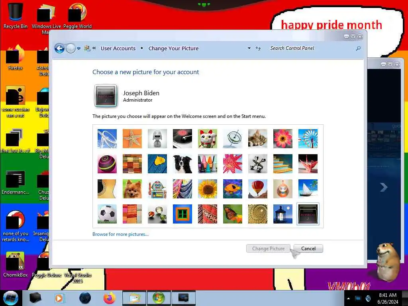Click the next arrow in background window
The width and height of the screenshot is (408, 306).
[384, 187]
